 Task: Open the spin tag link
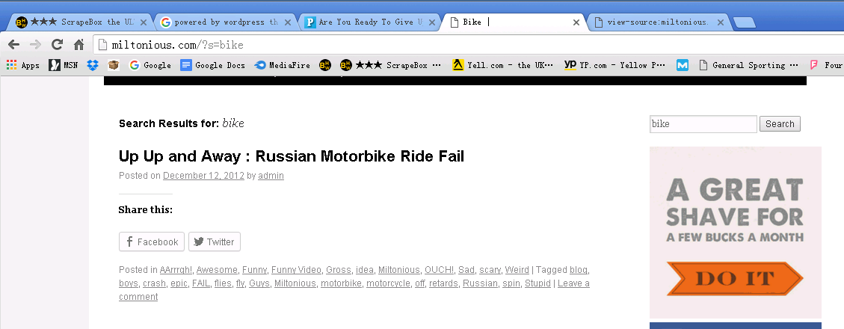(x=511, y=283)
